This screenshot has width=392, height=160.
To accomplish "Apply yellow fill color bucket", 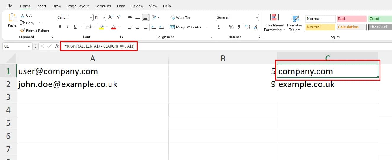I will tap(101, 27).
